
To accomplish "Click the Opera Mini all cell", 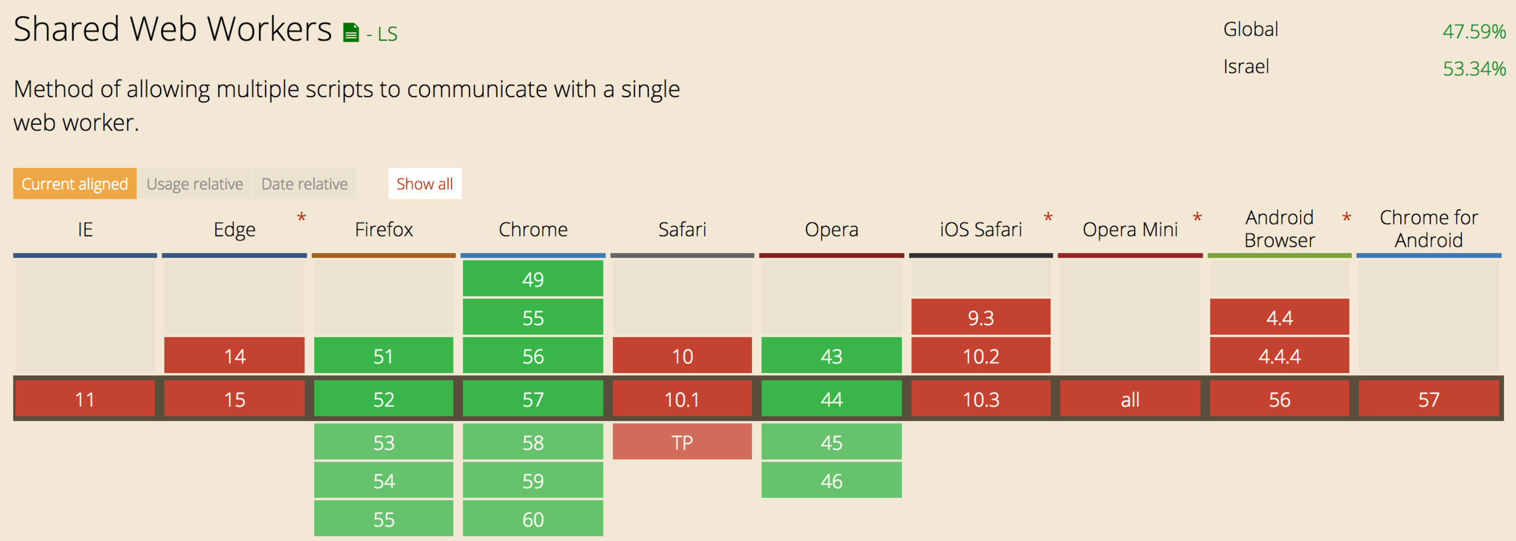I will [x=1130, y=399].
